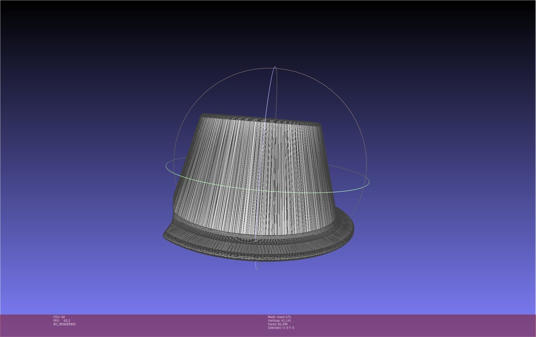This screenshot has height=337, width=536.
Task: Click the Faces: 82,294 readout
Action: [278, 324]
